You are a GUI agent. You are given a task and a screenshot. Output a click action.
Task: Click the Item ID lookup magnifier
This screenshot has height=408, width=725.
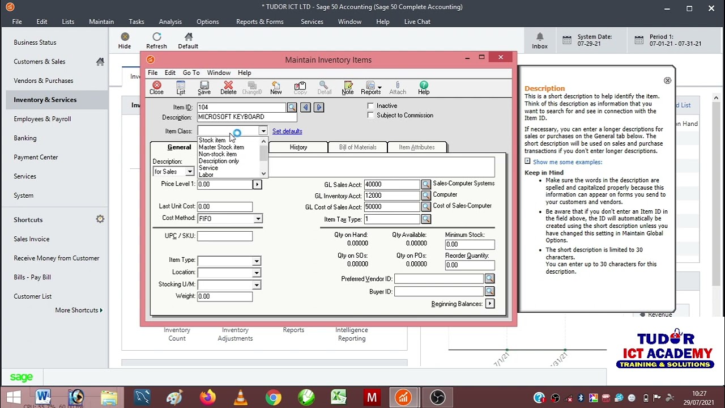(x=292, y=107)
